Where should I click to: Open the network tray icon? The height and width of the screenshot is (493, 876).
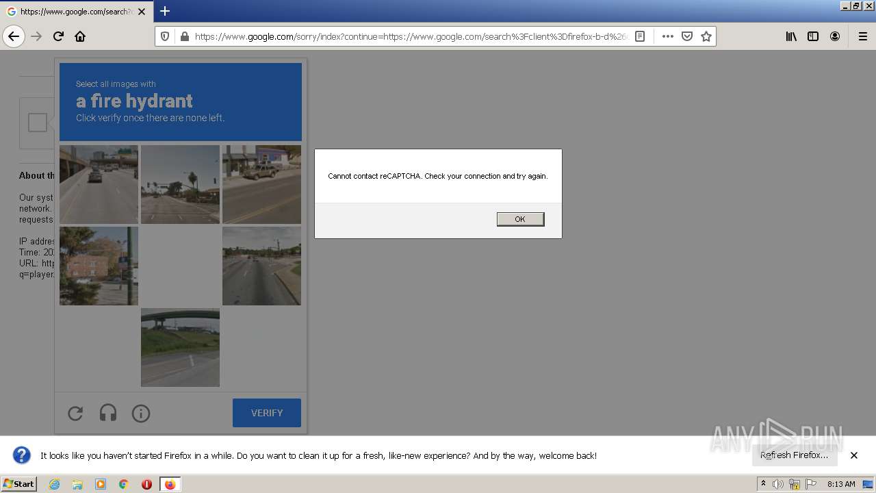(795, 484)
